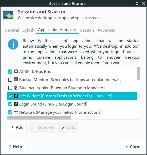Switch to the Advanced tab
Image resolution: width=147 pixels, height=155 pixels.
coord(107,30)
